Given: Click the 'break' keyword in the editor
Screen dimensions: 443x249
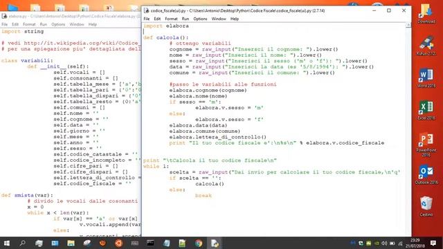Looking at the screenshot, I should click(204, 195).
